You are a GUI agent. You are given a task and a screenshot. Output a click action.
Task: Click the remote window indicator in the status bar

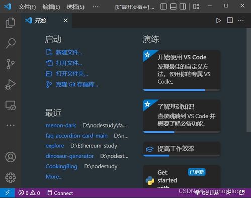(8, 193)
